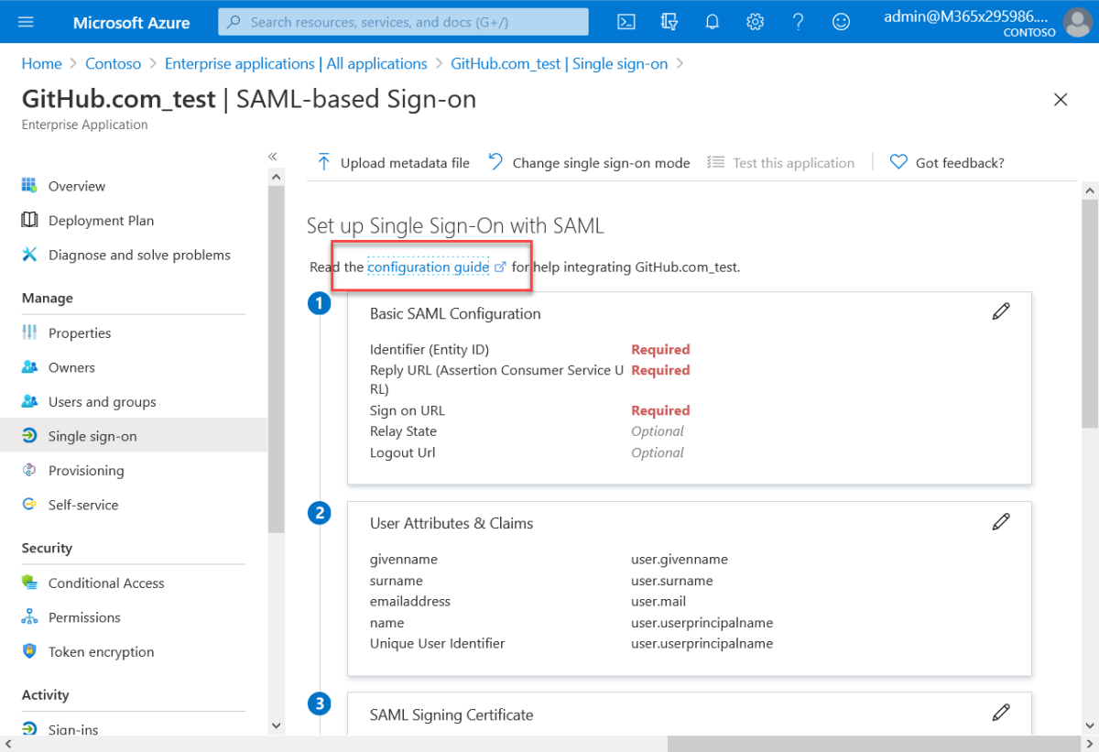Click the Overview grid icon
This screenshot has width=1099, height=752.
click(x=30, y=185)
